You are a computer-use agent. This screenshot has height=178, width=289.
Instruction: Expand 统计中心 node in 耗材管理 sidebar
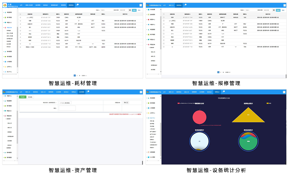click(3, 72)
